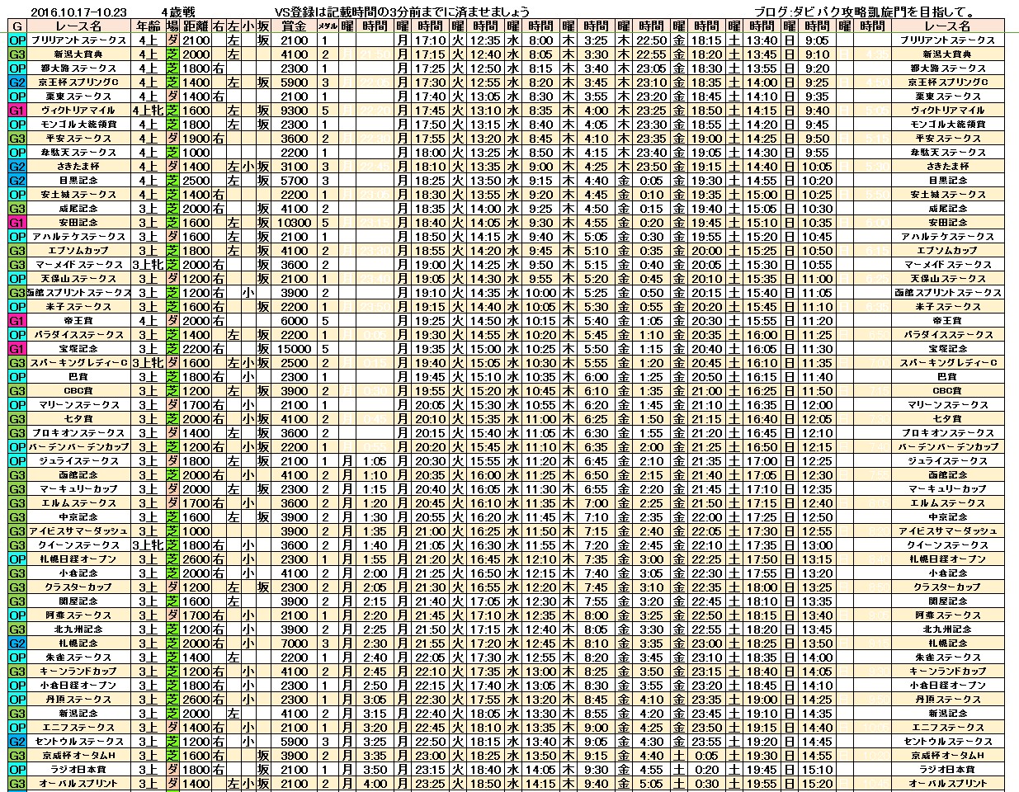Select マーメイドステークス in the left name column
Viewport: 1019px width, 792px height.
coord(78,264)
